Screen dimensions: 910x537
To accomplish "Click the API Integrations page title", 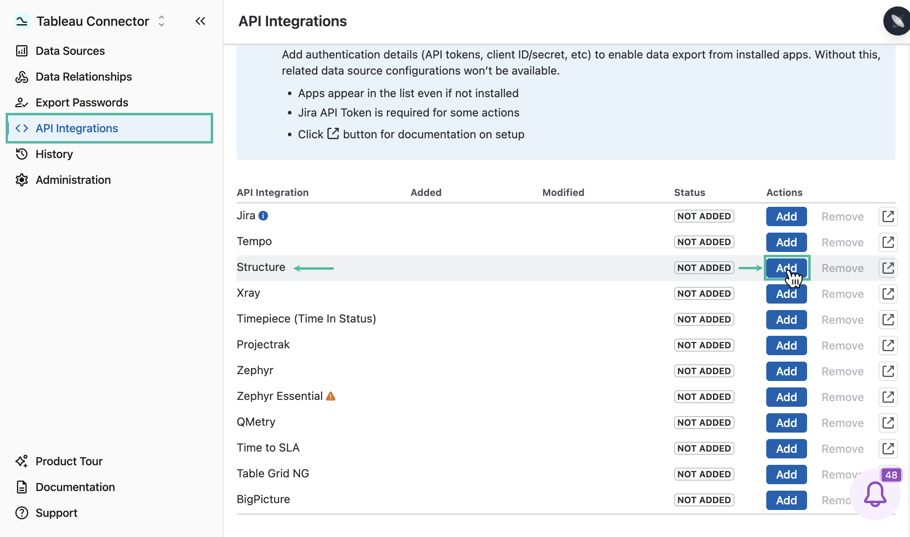I will pos(293,21).
